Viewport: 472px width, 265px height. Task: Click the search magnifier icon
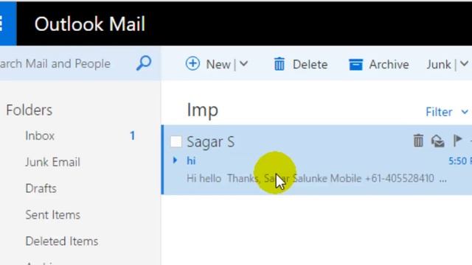pyautogui.click(x=144, y=63)
